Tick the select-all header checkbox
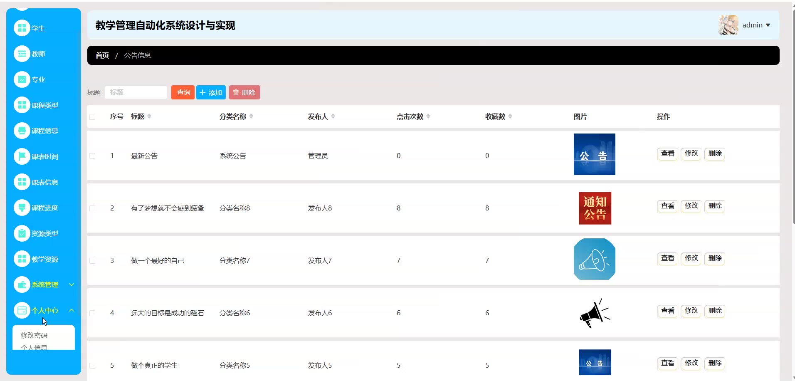The image size is (795, 381). [x=92, y=117]
